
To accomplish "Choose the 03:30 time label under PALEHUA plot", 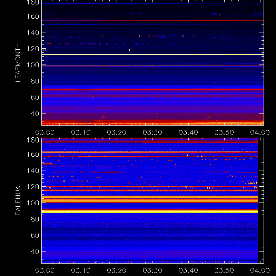I will coord(152,270).
